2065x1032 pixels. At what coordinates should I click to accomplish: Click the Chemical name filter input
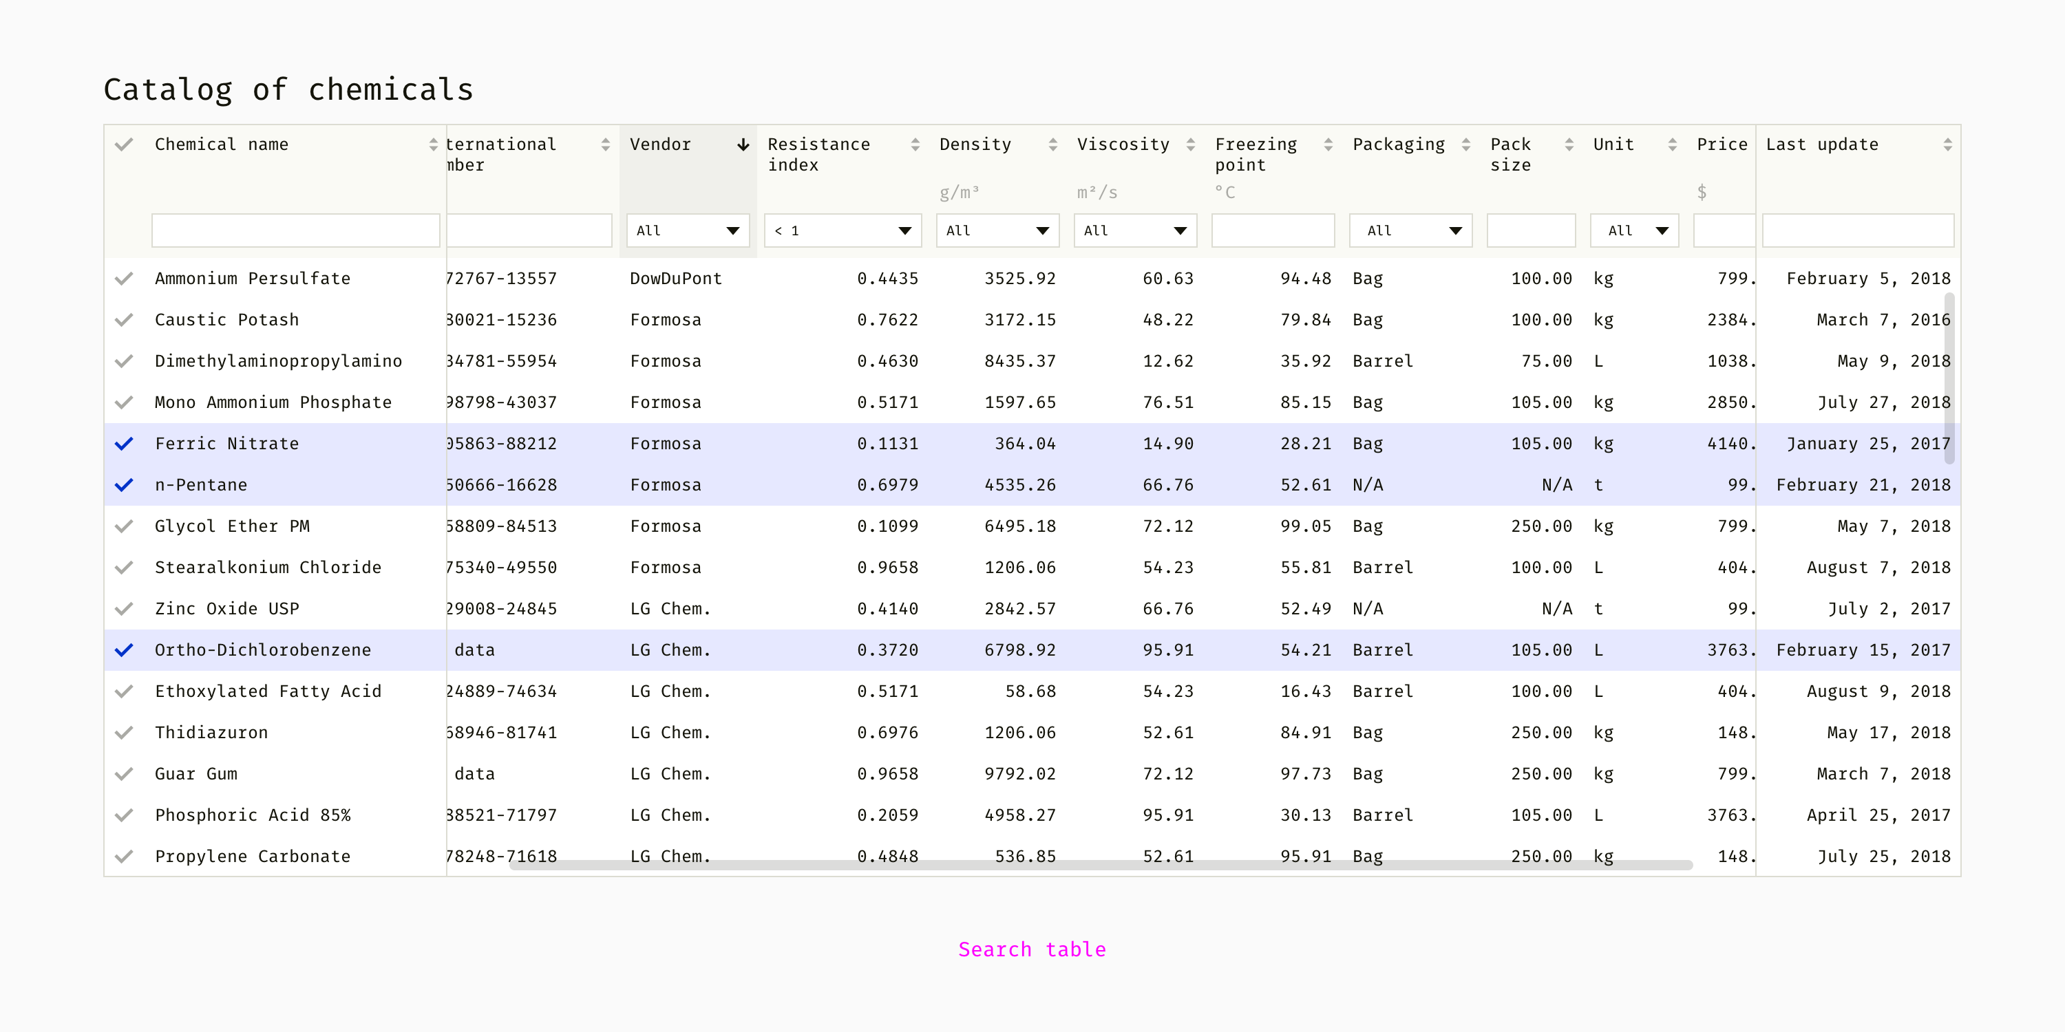coord(295,230)
